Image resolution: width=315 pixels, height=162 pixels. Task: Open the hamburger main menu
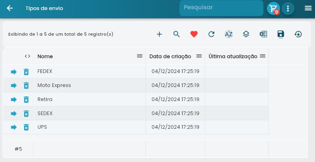tap(308, 8)
